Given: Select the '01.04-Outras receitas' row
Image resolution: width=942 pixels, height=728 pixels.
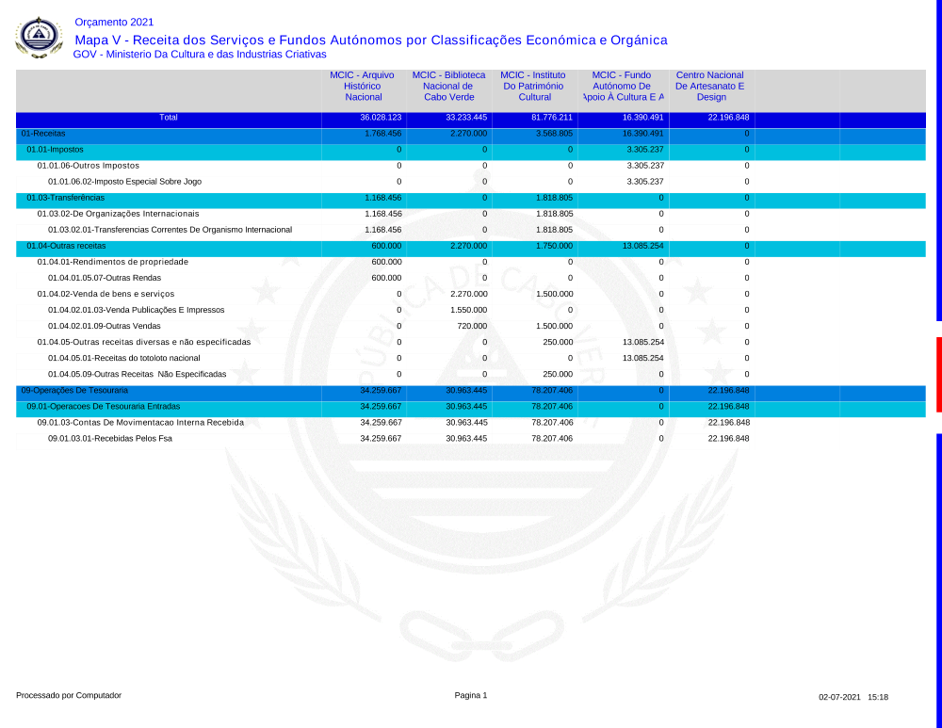Looking at the screenshot, I should pos(66,246).
